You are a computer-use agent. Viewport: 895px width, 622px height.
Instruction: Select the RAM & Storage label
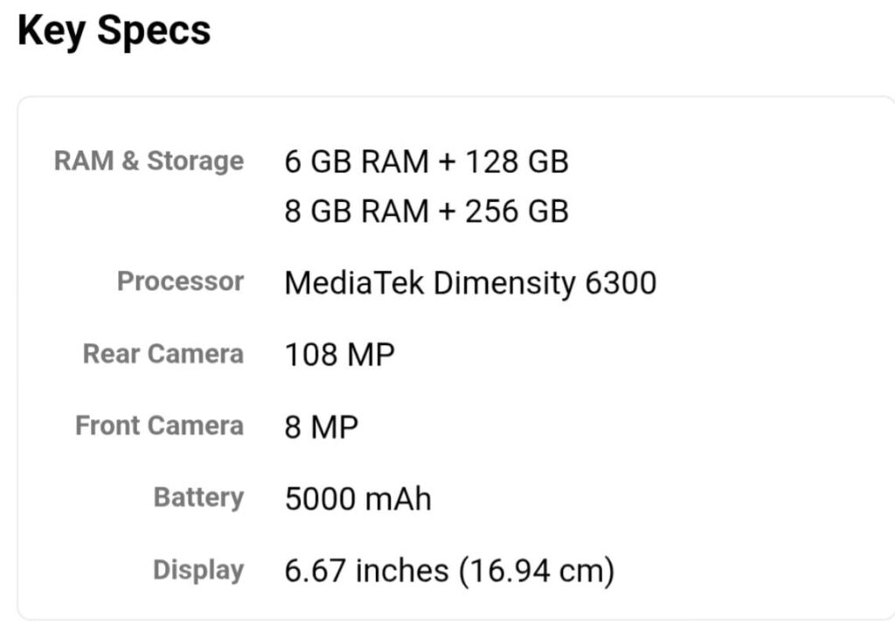[149, 162]
